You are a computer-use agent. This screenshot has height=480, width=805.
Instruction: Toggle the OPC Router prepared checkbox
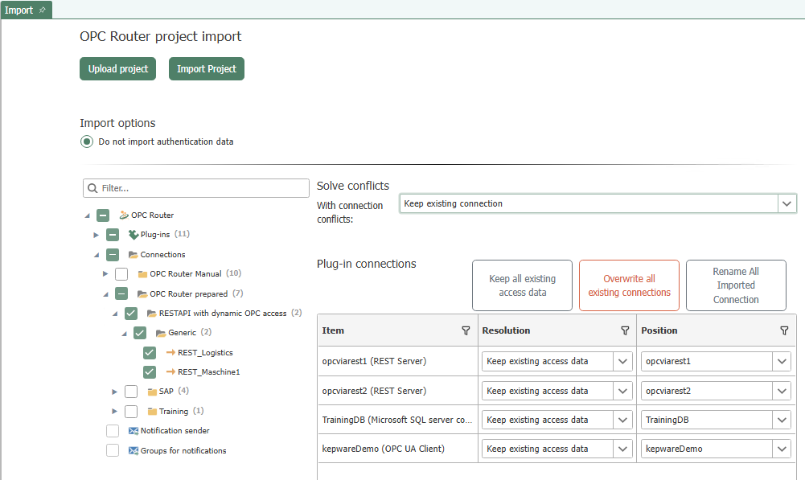point(121,293)
